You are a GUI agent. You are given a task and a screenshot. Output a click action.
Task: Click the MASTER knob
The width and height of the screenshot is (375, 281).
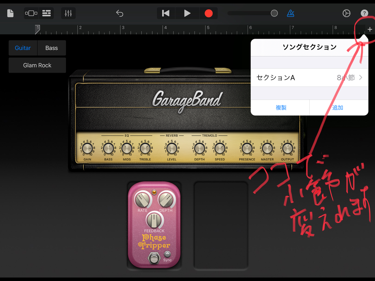pyautogui.click(x=267, y=148)
